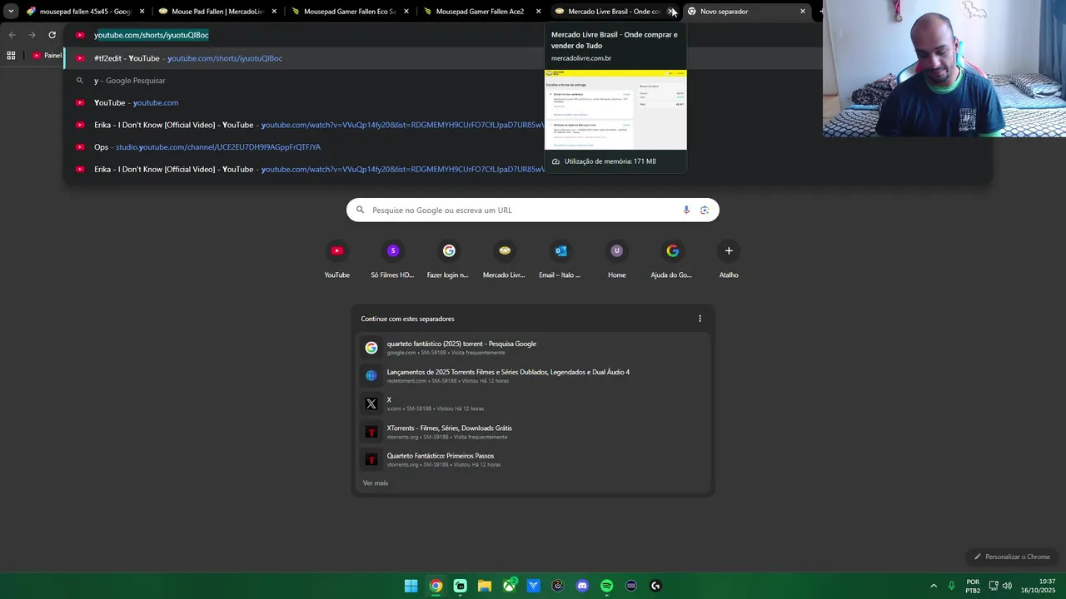Open the 'Ajuda do Go...' shortcut tile
This screenshot has height=599, width=1066.
coord(672,260)
